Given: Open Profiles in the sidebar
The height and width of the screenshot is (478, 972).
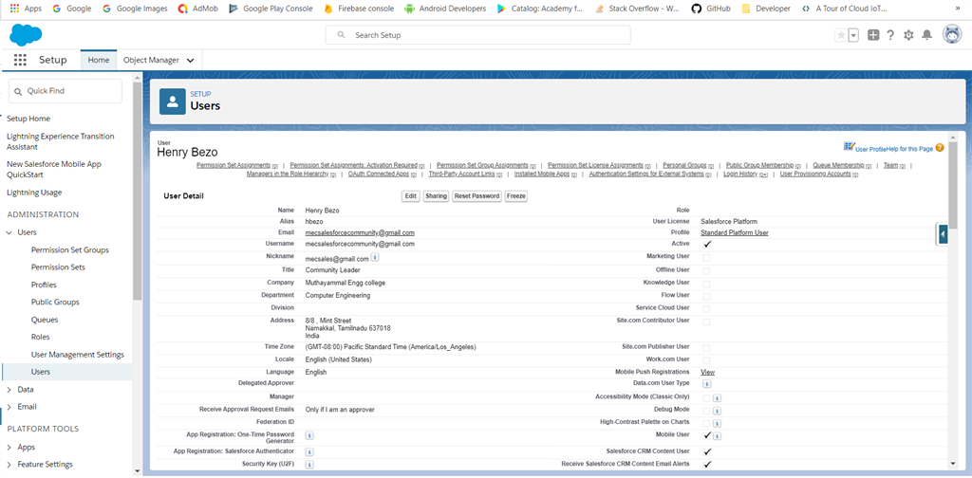Looking at the screenshot, I should point(44,285).
